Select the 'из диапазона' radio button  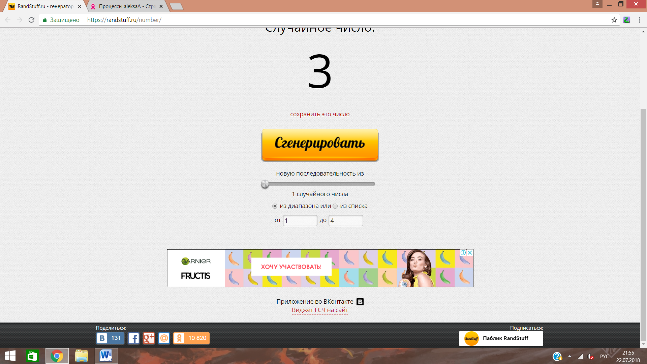coord(275,206)
